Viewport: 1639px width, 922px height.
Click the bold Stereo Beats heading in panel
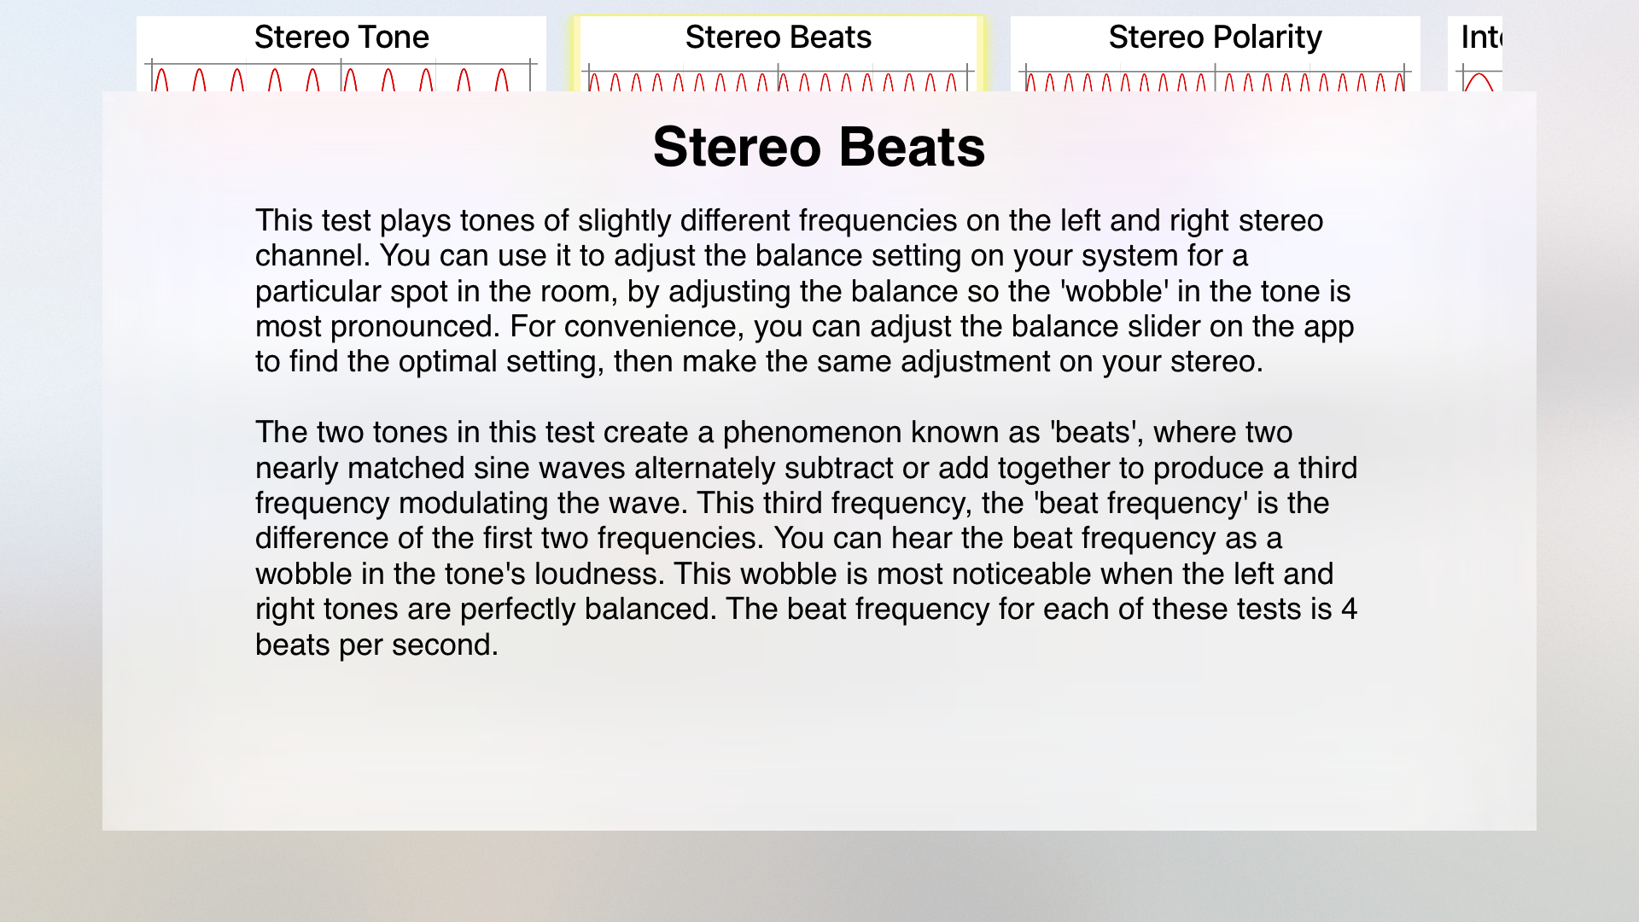[x=819, y=147]
